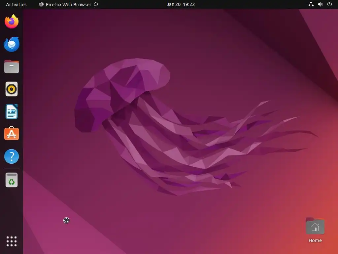Show Applications grid button
The width and height of the screenshot is (338, 254).
pyautogui.click(x=12, y=241)
